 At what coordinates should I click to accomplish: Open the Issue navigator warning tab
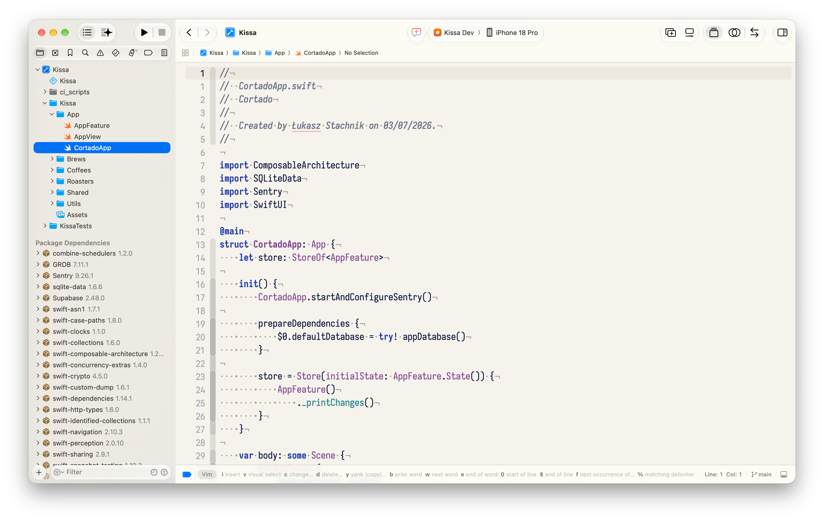(x=100, y=53)
